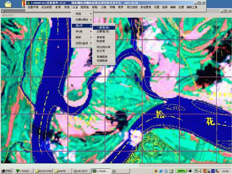Switch to the ARCEDIT taskbar window
Screen dimensions: 232x174
(x=81, y=171)
